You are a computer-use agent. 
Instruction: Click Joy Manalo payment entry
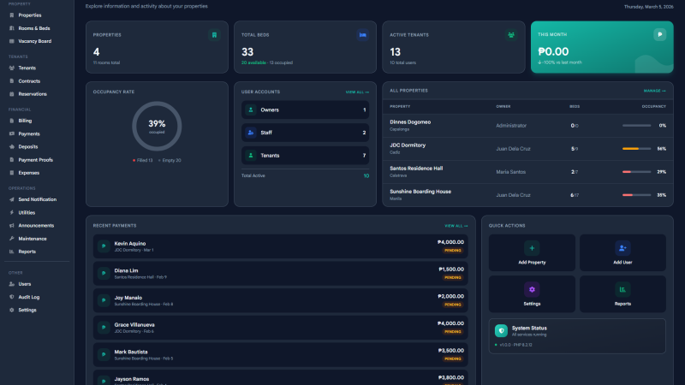[281, 300]
